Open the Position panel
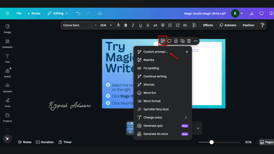 (248, 25)
